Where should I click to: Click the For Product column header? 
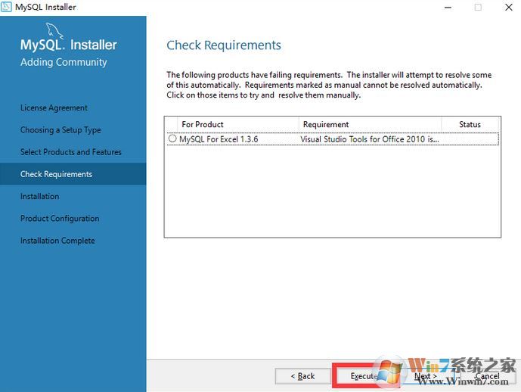[238, 124]
